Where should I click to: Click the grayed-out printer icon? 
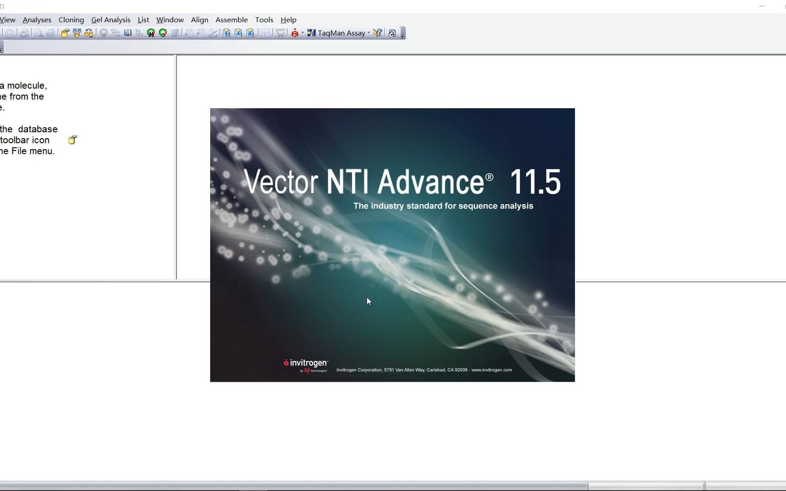point(50,33)
